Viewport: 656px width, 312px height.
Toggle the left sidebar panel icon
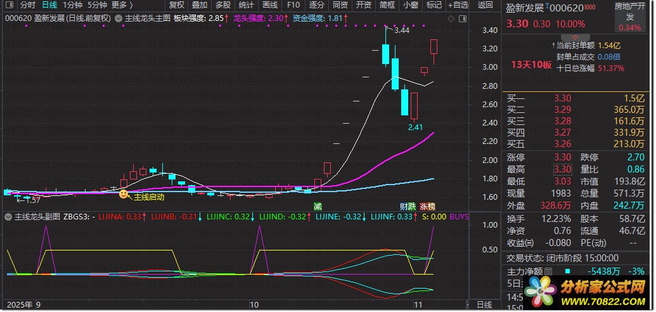(10, 6)
